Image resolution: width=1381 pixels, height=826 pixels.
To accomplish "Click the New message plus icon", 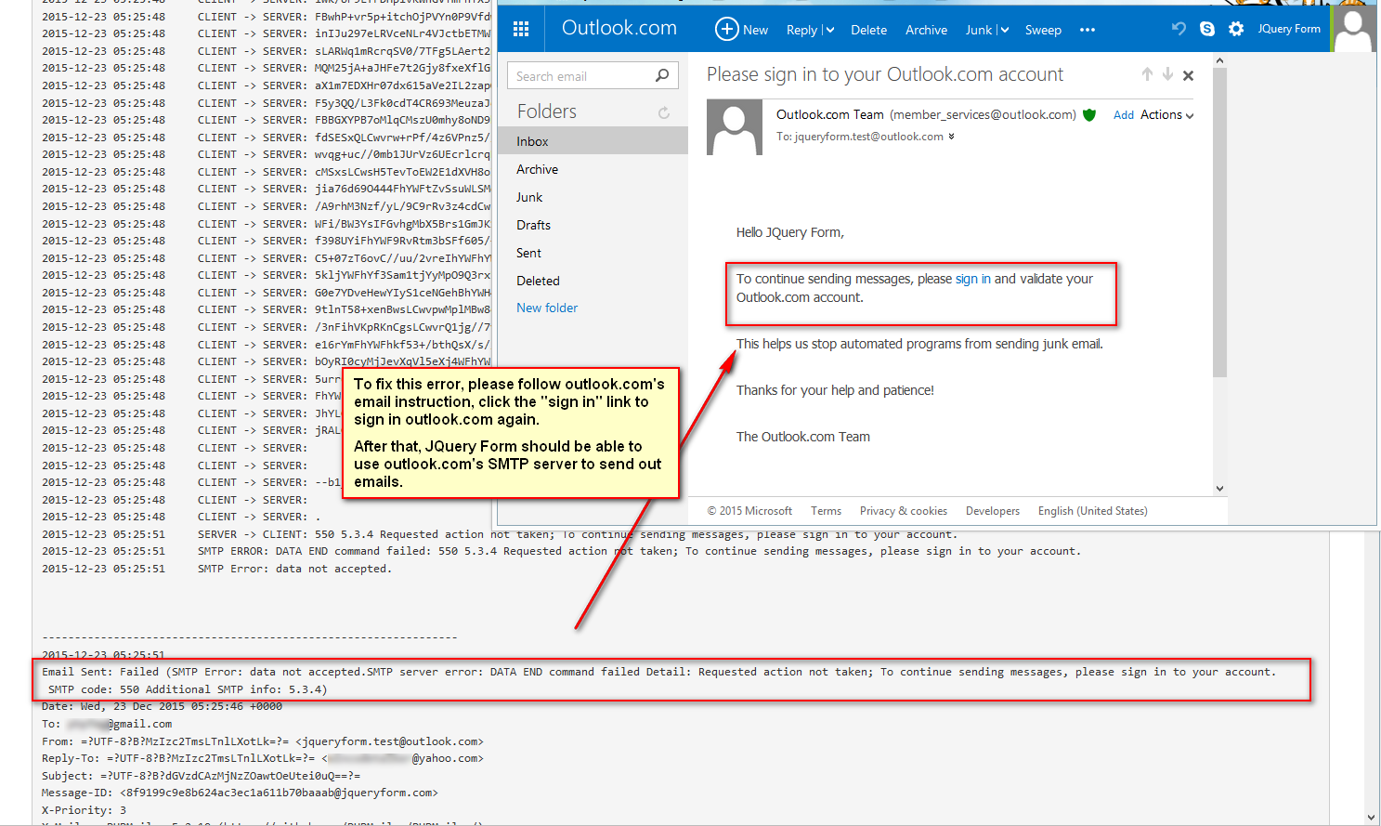I will pos(726,29).
